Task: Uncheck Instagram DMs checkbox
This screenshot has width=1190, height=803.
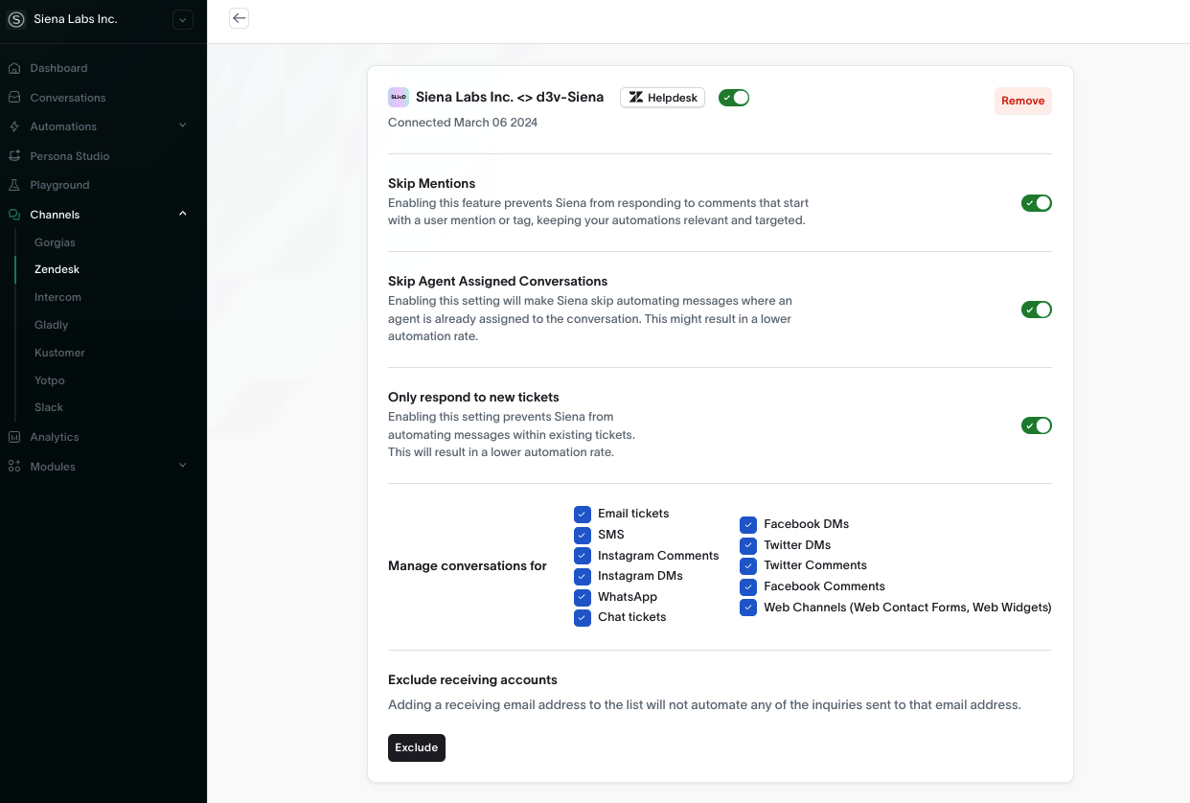Action: pyautogui.click(x=583, y=576)
